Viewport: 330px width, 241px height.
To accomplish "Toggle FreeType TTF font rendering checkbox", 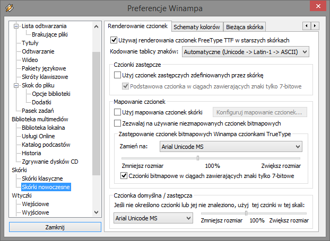I will point(114,40).
